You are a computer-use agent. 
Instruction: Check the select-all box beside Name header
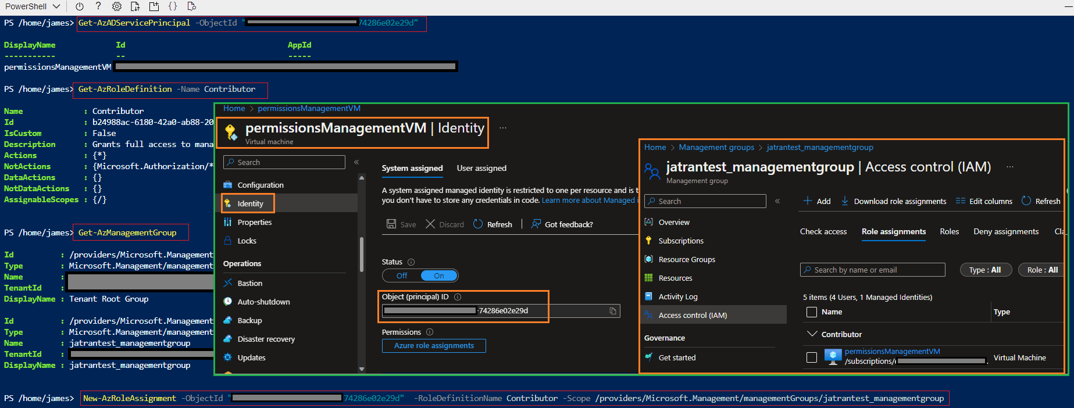click(x=812, y=312)
